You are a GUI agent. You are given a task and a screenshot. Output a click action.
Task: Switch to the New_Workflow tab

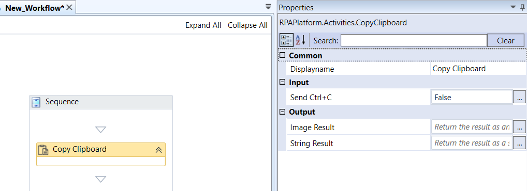[x=35, y=8]
